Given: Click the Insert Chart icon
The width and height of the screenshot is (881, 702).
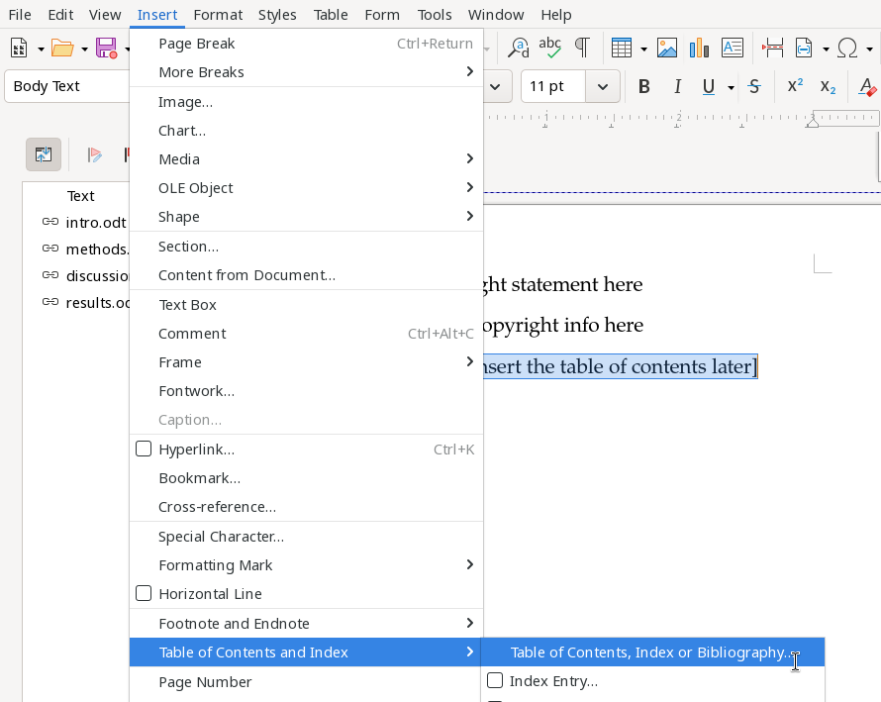Looking at the screenshot, I should pyautogui.click(x=699, y=49).
